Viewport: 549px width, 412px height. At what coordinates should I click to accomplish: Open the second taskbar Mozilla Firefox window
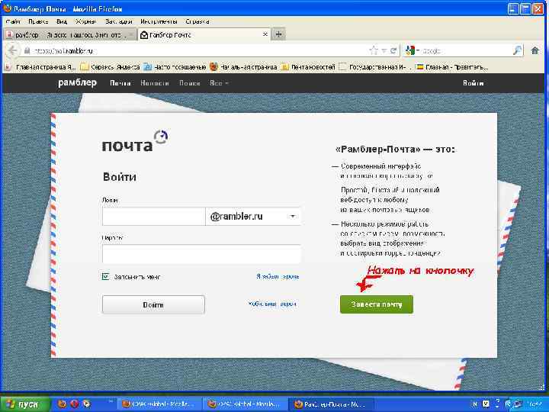244,404
